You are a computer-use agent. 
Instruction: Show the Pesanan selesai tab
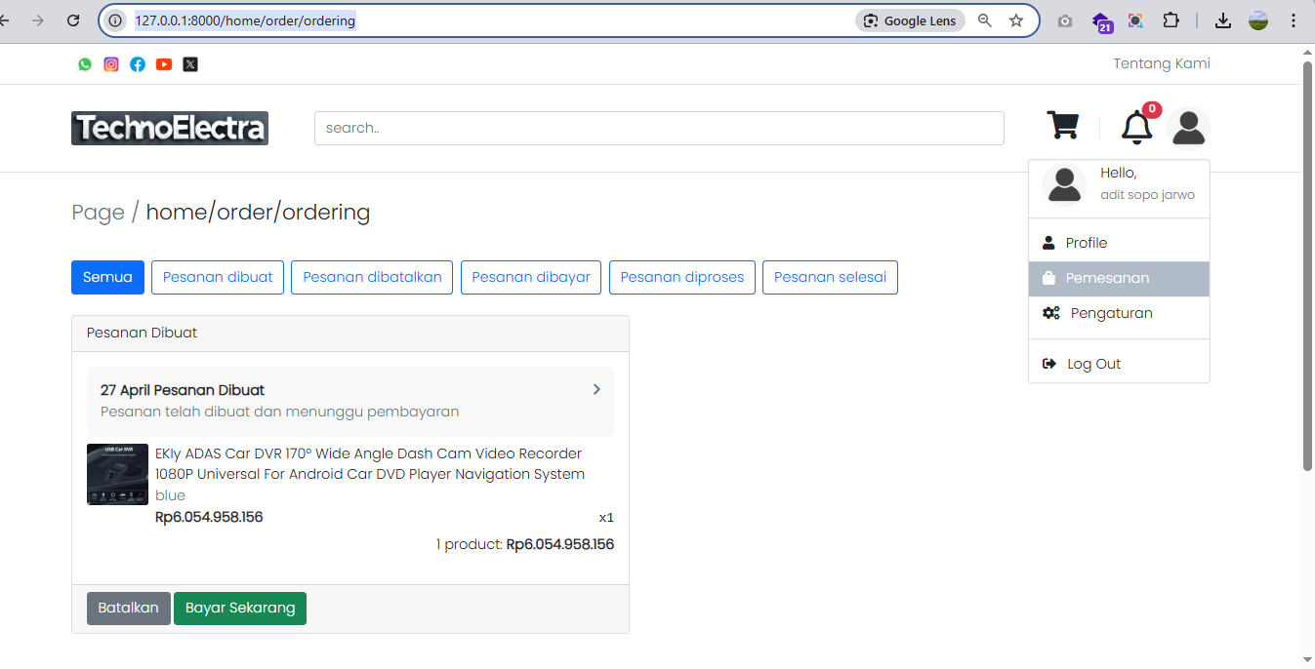(830, 277)
